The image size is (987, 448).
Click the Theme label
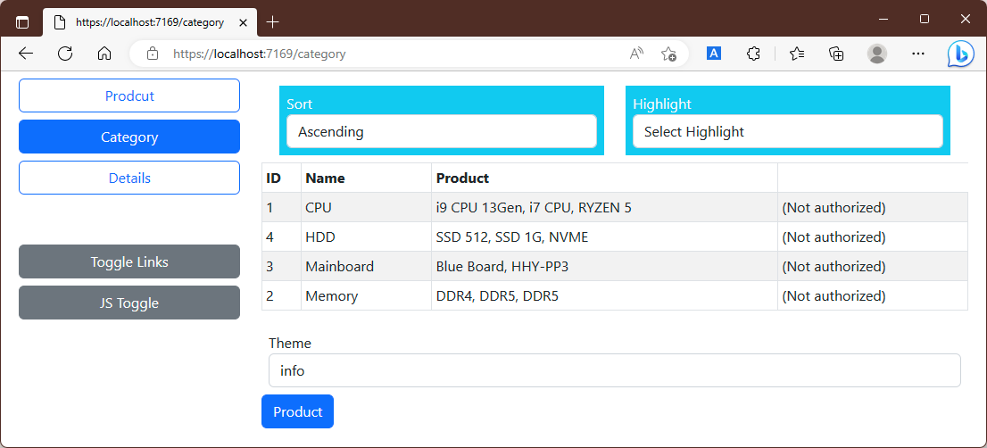[289, 343]
